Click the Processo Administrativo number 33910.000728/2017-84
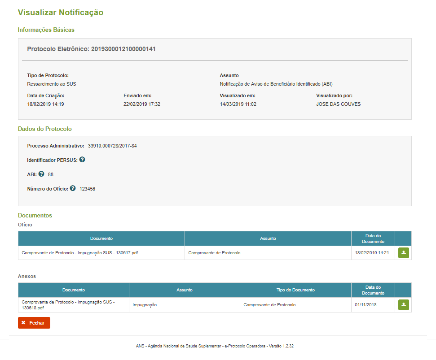The image size is (436, 360). [112, 146]
